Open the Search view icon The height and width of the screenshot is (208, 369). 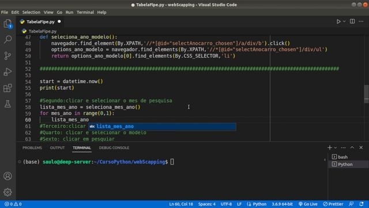coord(7,39)
